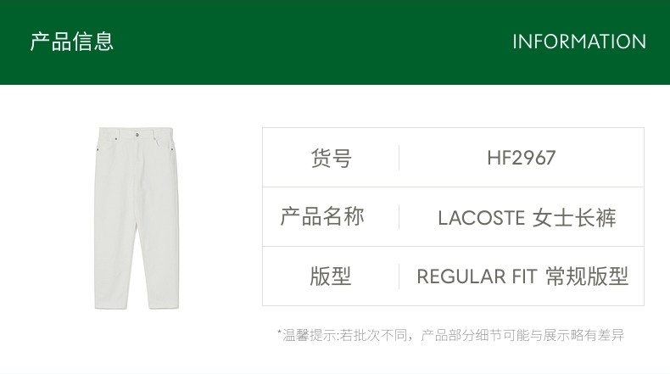Click the INFORMATION heading text

pos(579,42)
